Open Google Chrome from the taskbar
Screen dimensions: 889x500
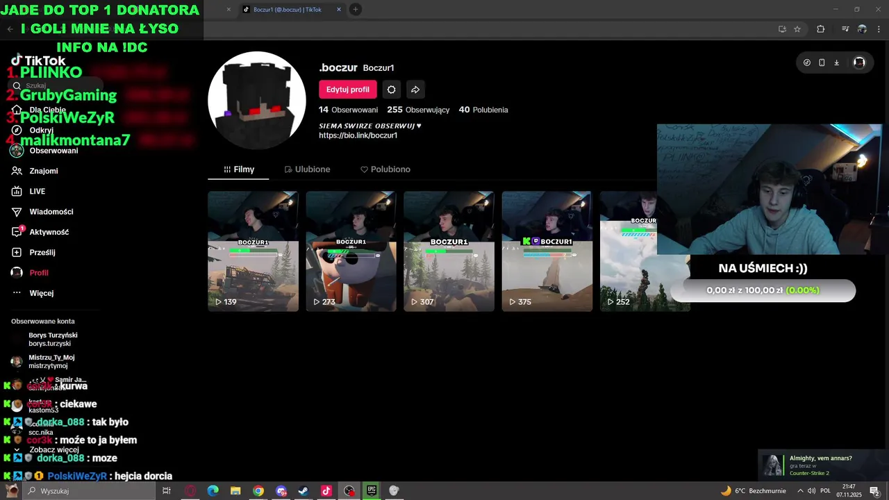(258, 491)
